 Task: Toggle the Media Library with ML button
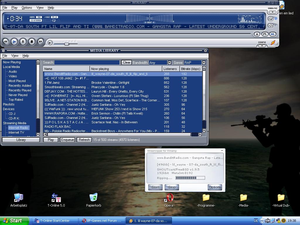pyautogui.click(x=273, y=34)
